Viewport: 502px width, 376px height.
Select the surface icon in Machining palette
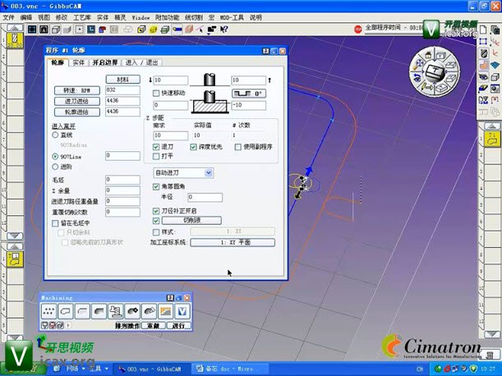(x=149, y=311)
